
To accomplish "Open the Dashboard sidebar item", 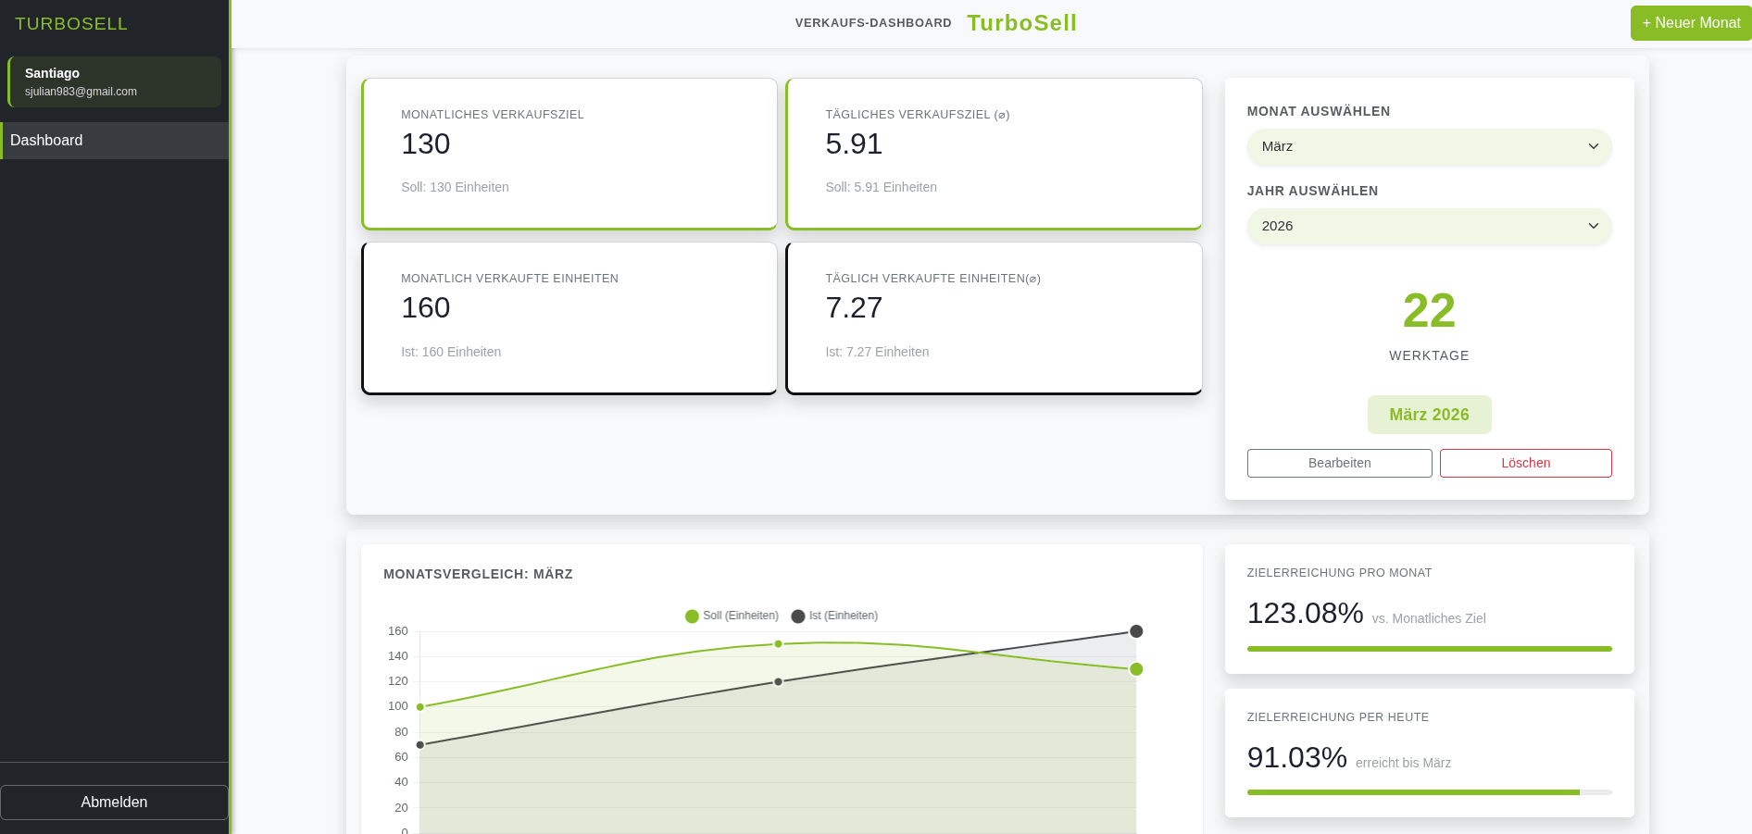I will click(x=115, y=141).
